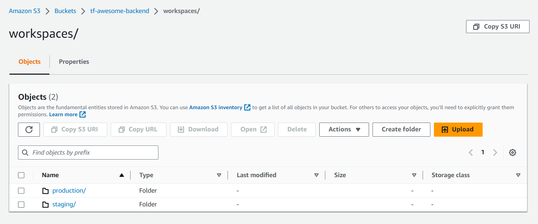Click the production folder icon
538x224 pixels.
click(x=46, y=191)
